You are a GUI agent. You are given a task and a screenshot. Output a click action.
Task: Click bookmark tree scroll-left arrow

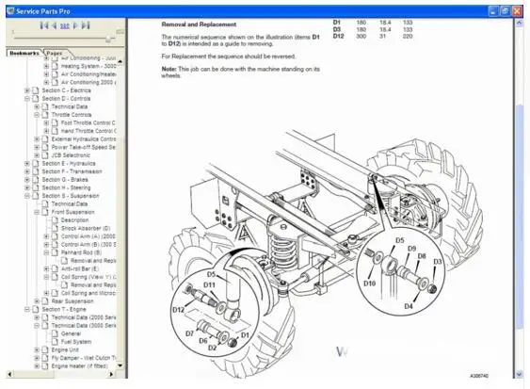point(9,374)
